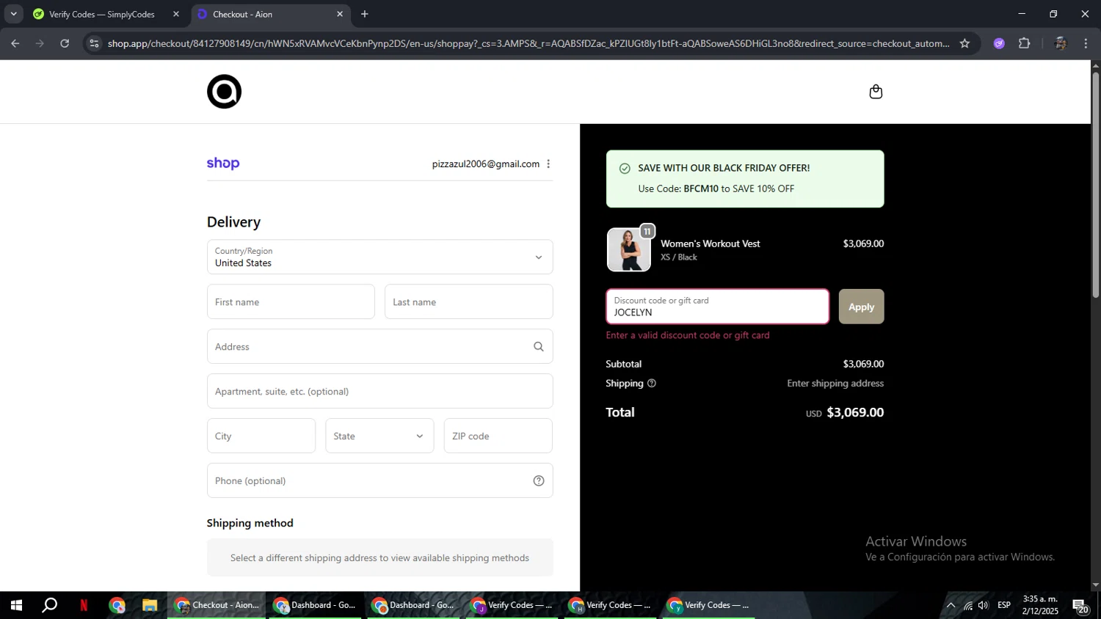This screenshot has width=1101, height=619.
Task: Open first Dashboard - Go... taskbar window
Action: tap(315, 605)
